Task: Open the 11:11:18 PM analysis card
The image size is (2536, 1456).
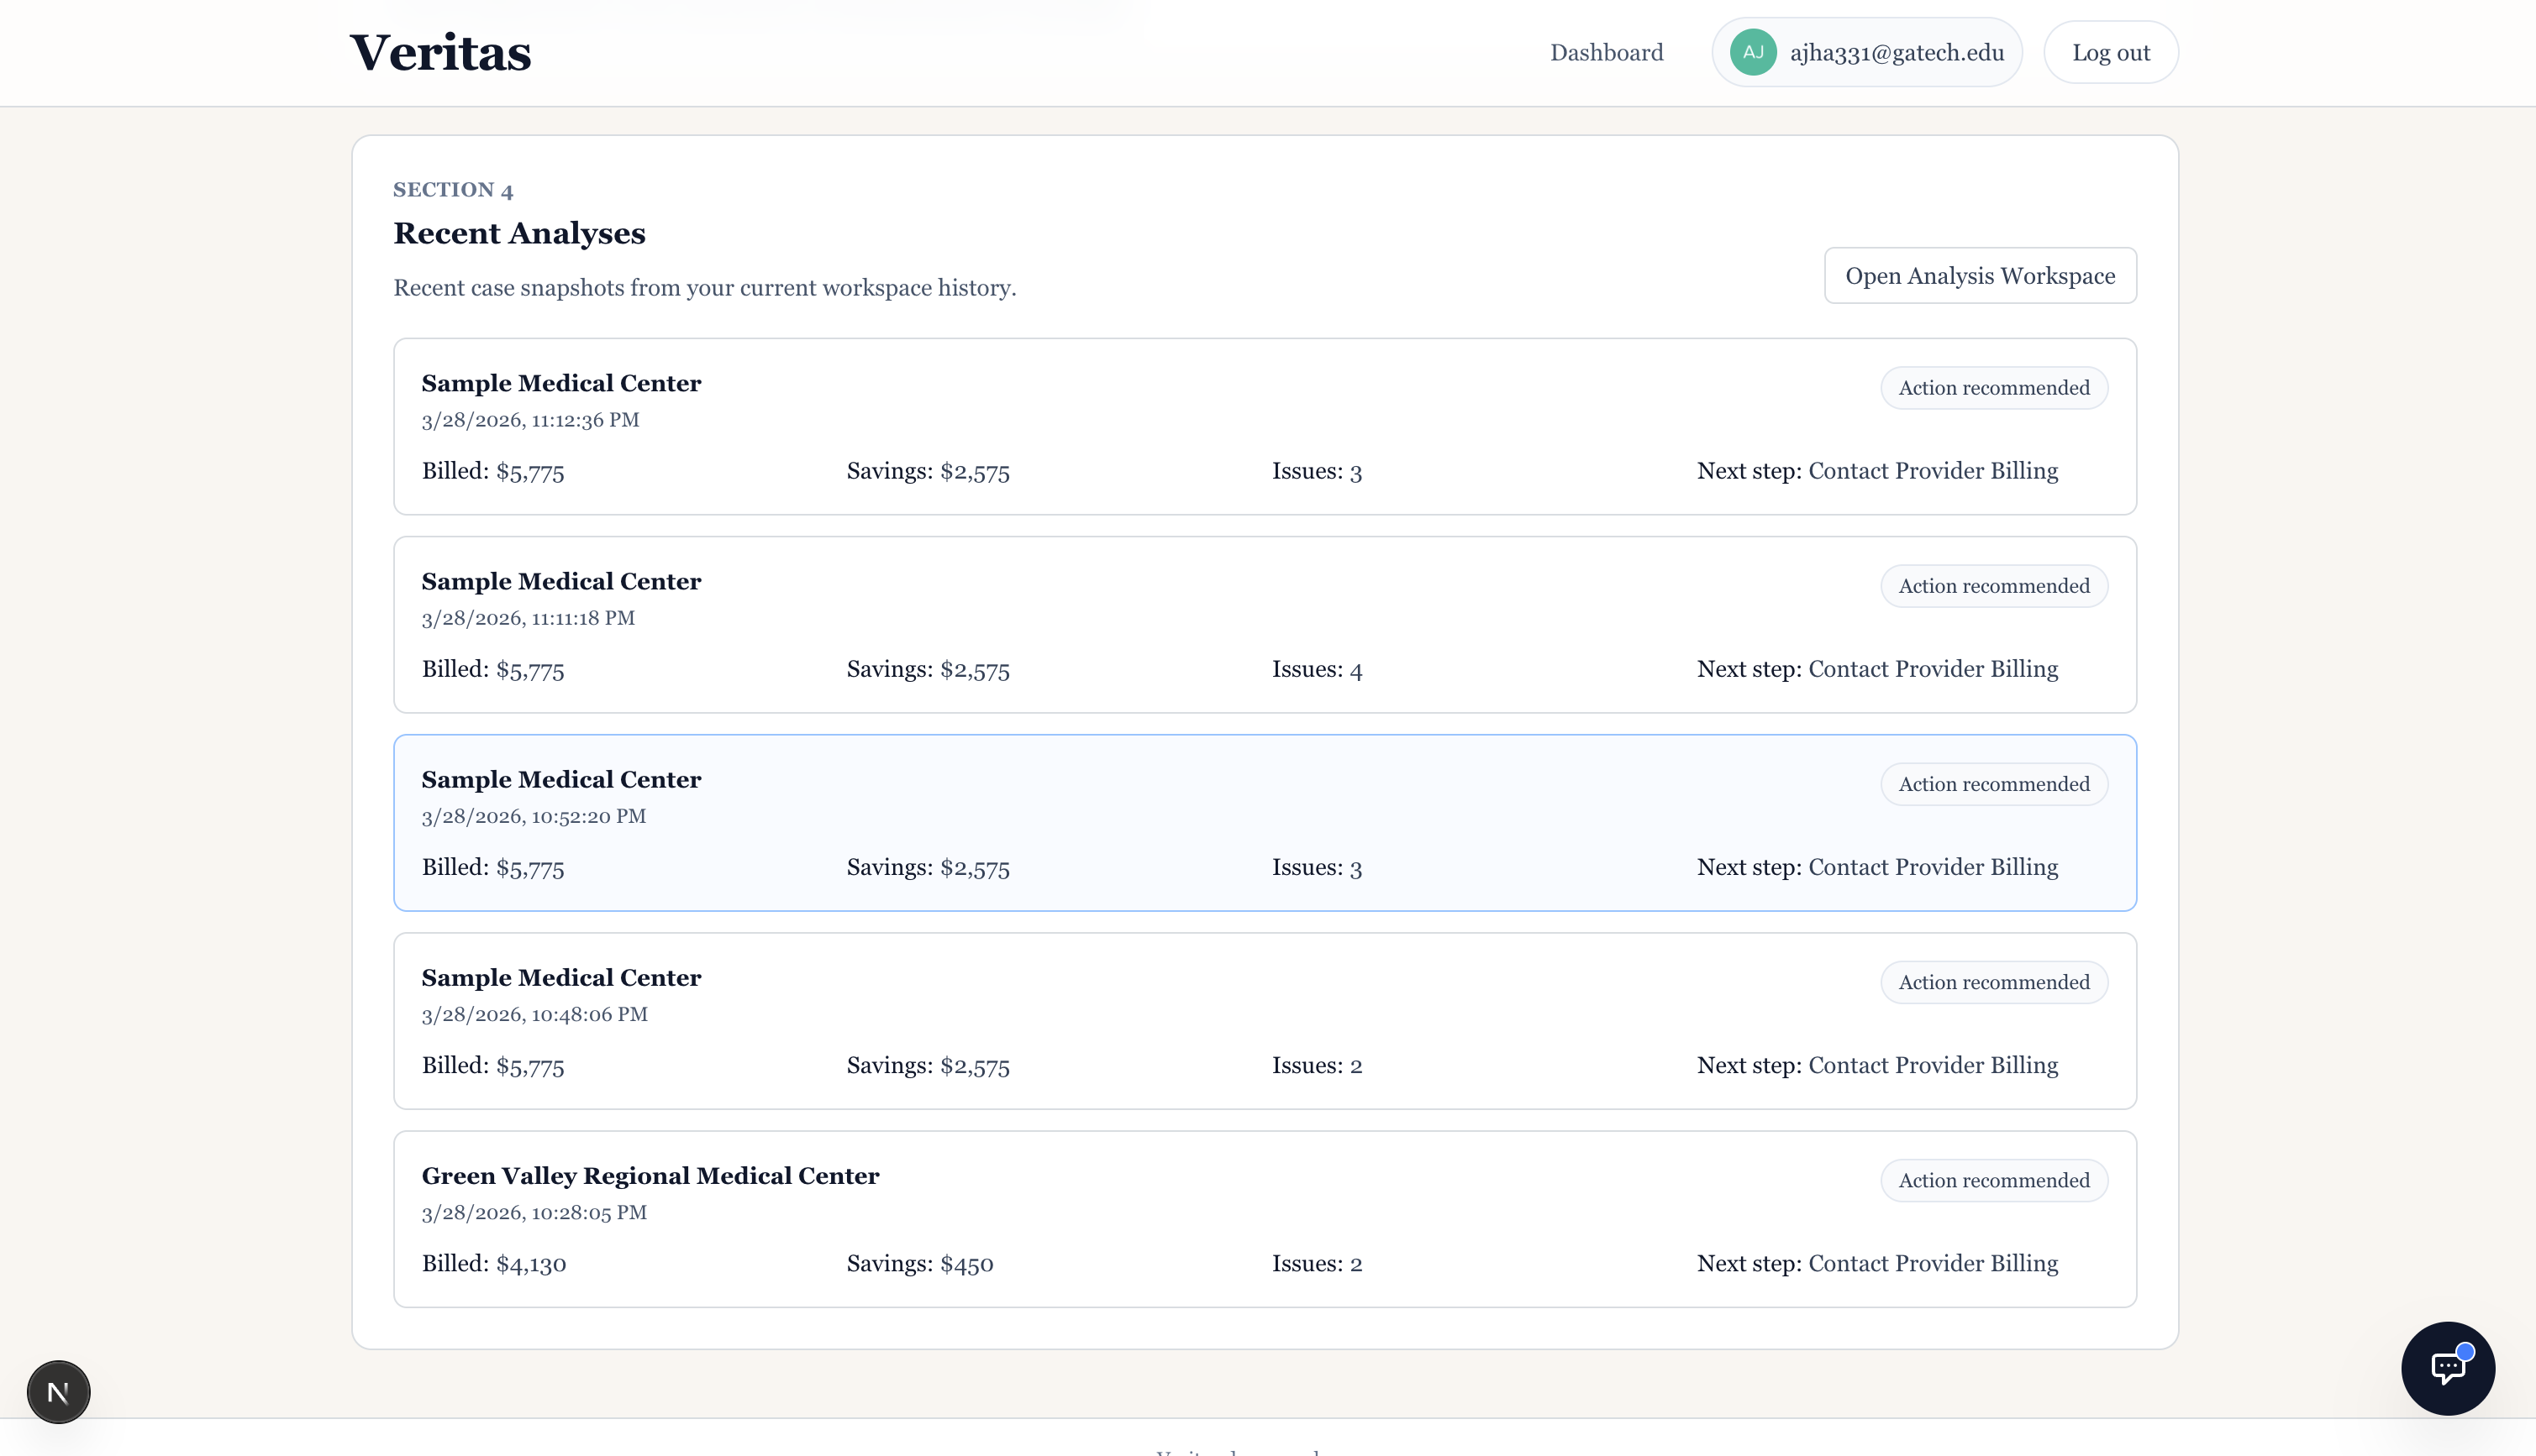Action: point(1264,624)
